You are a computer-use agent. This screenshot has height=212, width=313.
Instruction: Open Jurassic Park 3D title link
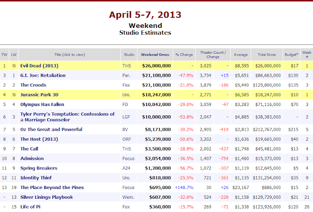39,95
